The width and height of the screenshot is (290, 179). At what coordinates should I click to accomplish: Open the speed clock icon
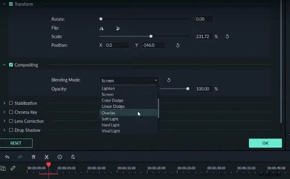pos(59,157)
